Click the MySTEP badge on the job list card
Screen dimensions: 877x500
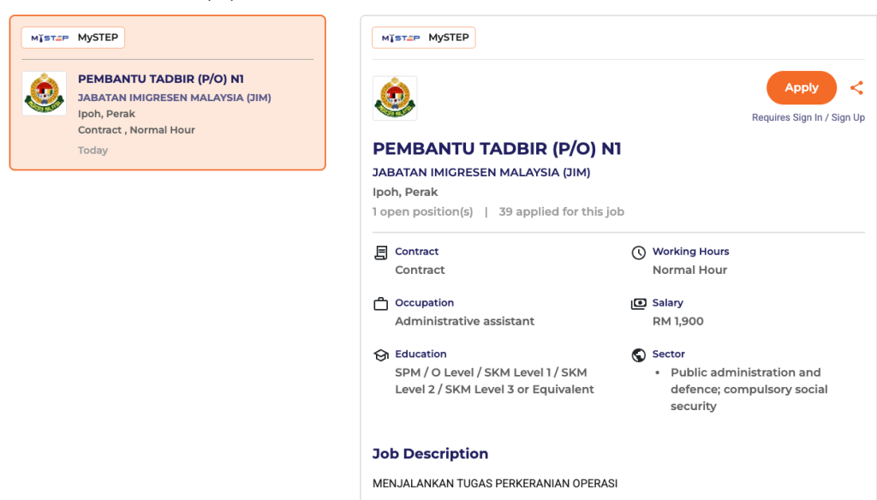[74, 38]
